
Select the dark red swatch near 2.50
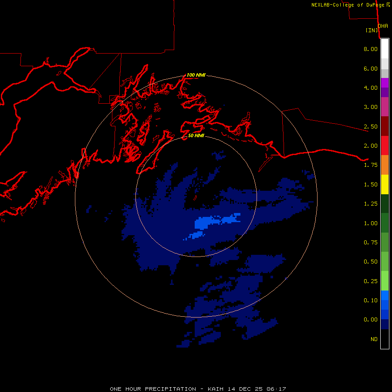385,126
